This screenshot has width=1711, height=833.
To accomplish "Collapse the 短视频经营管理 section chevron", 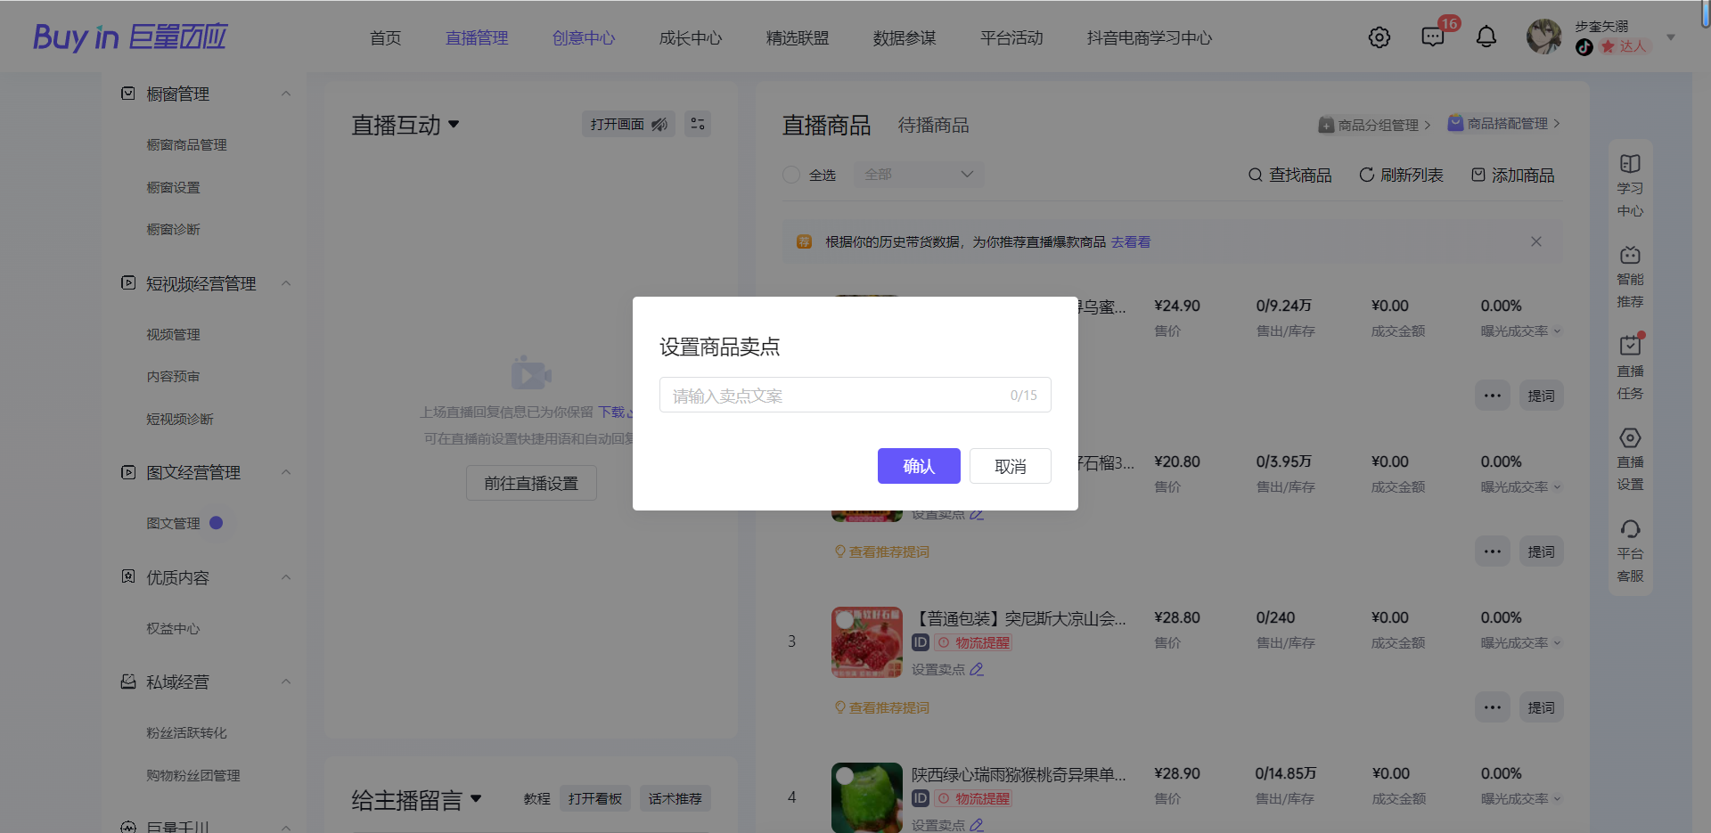I will pyautogui.click(x=286, y=283).
